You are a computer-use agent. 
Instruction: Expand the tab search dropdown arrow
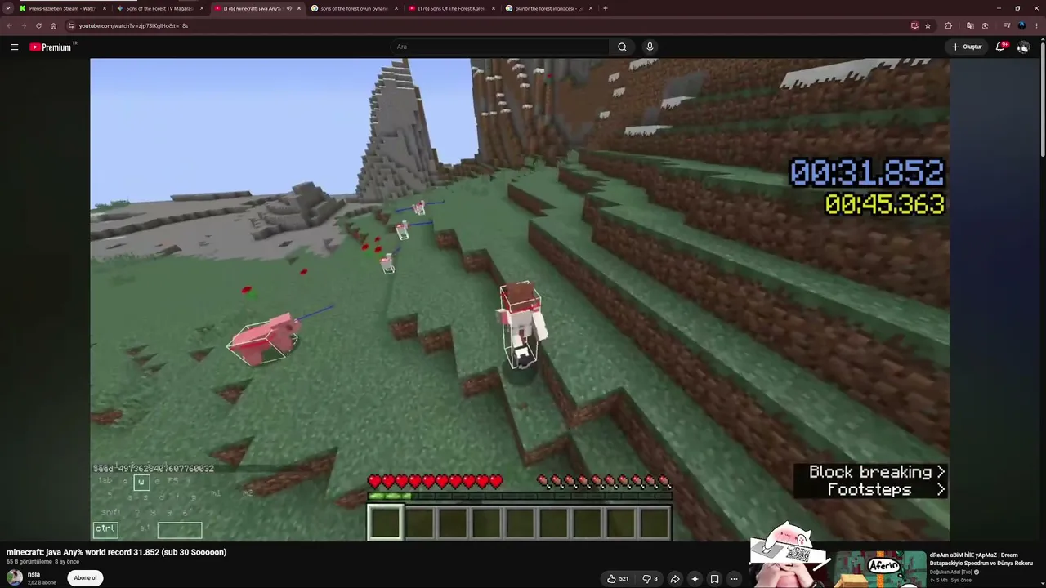point(8,8)
